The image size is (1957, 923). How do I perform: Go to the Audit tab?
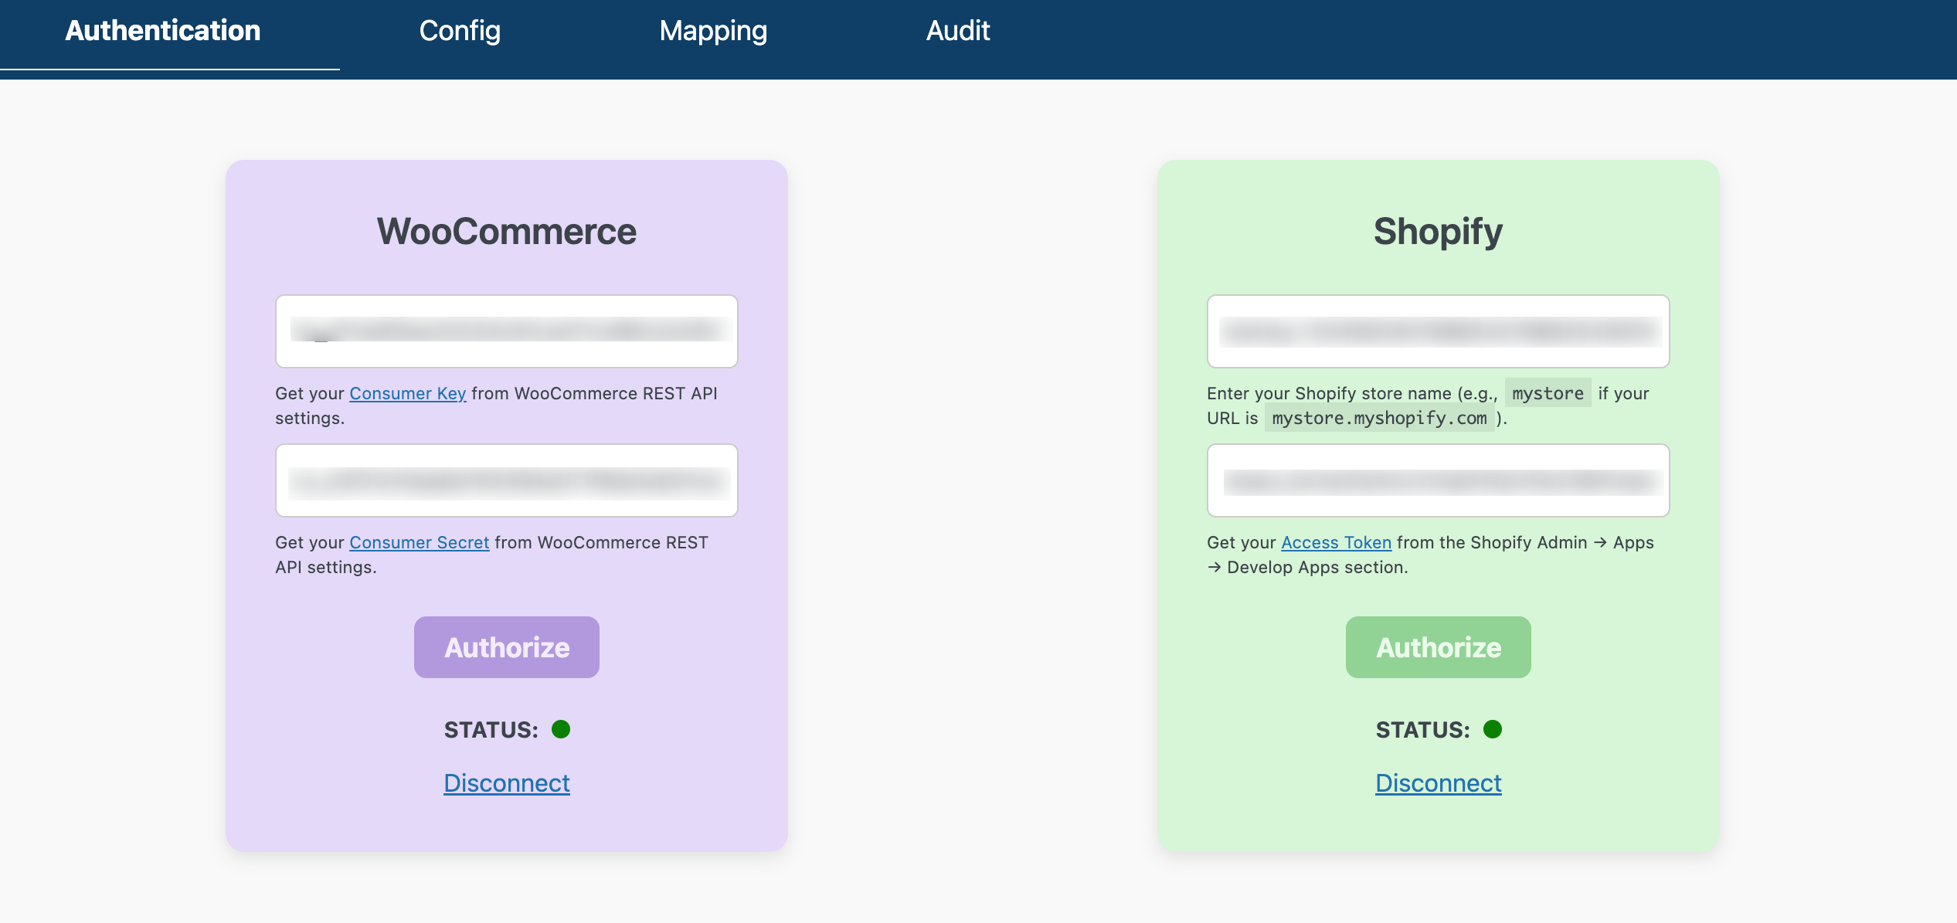957,31
